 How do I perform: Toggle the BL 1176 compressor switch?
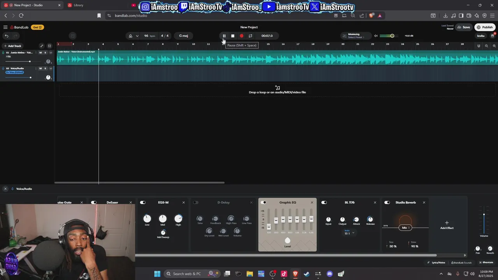coord(324,203)
